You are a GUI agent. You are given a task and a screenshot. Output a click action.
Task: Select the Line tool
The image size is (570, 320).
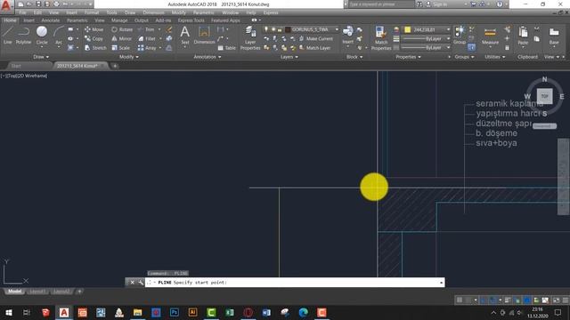(8, 36)
